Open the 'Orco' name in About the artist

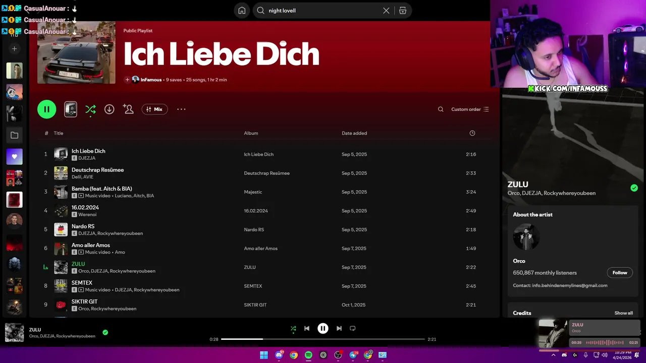point(519,261)
